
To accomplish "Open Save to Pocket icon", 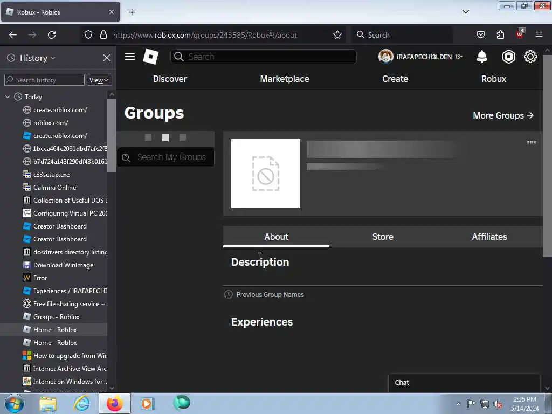I will (480, 34).
